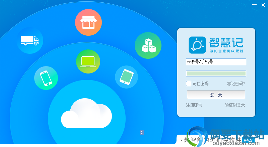Image resolution: width=268 pixels, height=147 pixels.
Task: Minimize the login window
Action: (255, 5)
